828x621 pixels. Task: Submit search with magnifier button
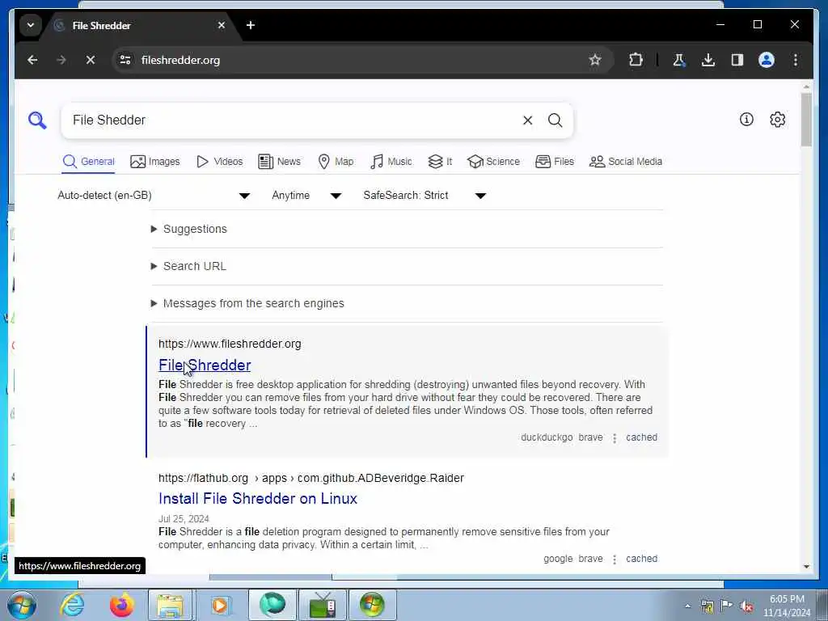(555, 120)
